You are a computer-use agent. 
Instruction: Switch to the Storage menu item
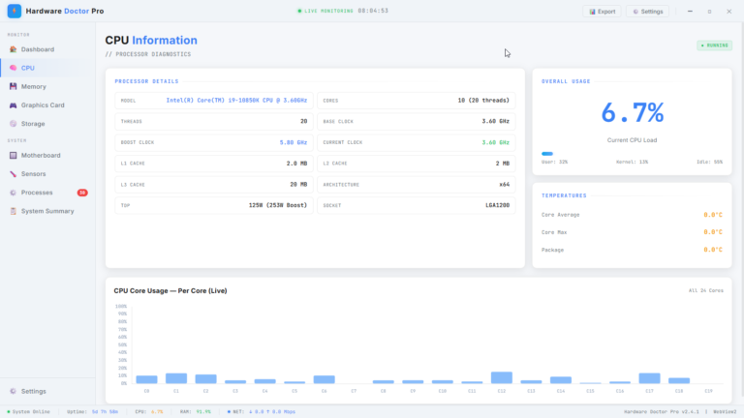point(33,124)
